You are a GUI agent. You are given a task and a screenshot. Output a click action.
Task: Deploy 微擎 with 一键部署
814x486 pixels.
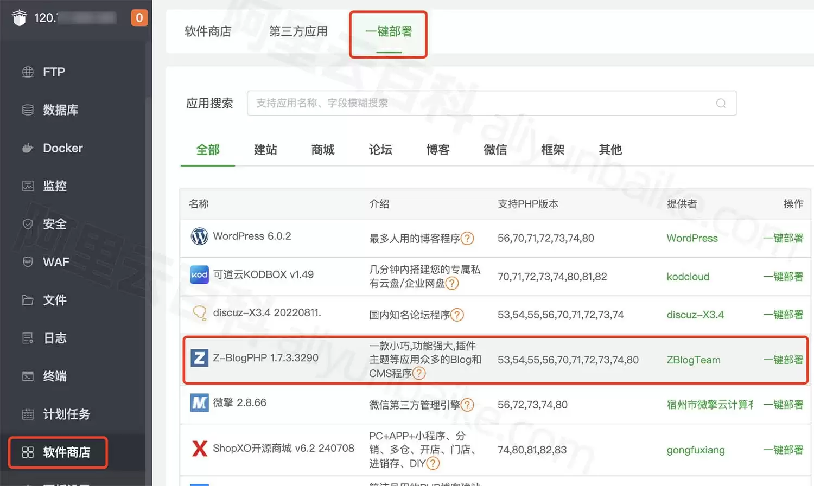[x=783, y=405]
